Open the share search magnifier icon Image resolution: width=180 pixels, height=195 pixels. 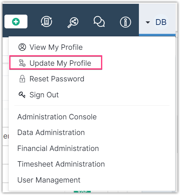(x=73, y=23)
